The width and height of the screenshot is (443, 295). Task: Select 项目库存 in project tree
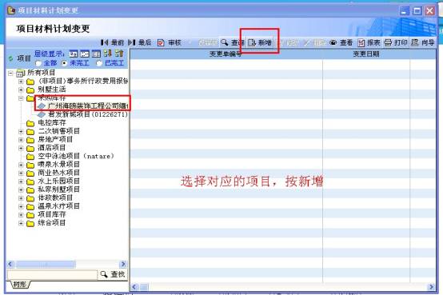pyautogui.click(x=52, y=214)
